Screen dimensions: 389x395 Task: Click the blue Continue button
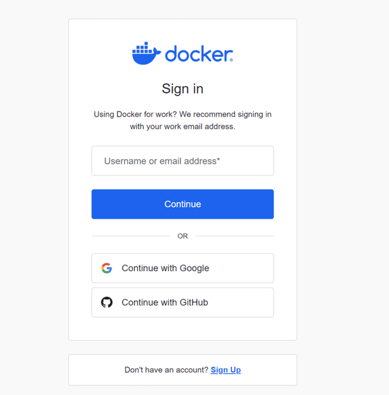click(x=183, y=204)
